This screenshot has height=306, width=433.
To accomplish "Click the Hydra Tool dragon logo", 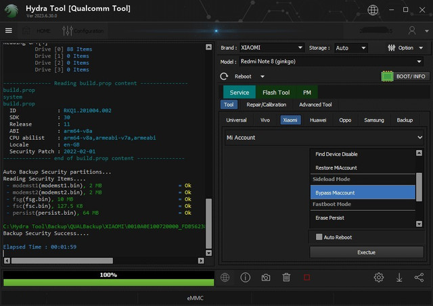I will [12, 11].
